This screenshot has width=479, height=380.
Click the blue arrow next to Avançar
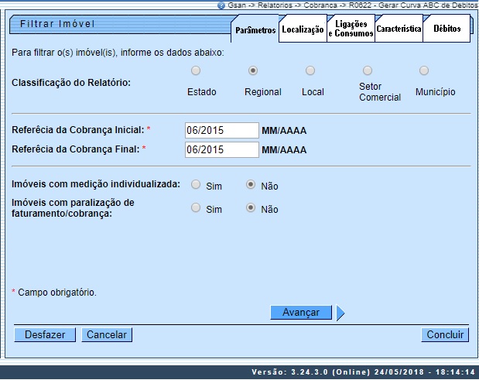pyautogui.click(x=340, y=313)
